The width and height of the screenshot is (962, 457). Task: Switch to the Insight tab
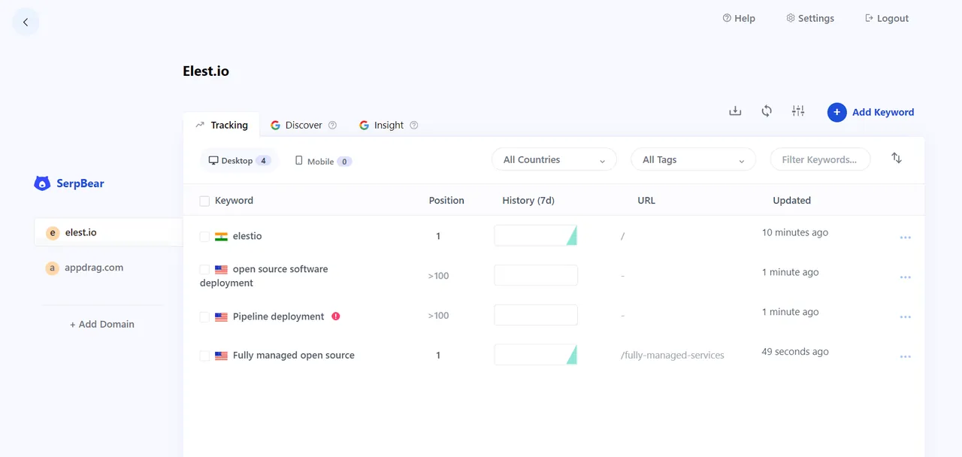click(382, 125)
